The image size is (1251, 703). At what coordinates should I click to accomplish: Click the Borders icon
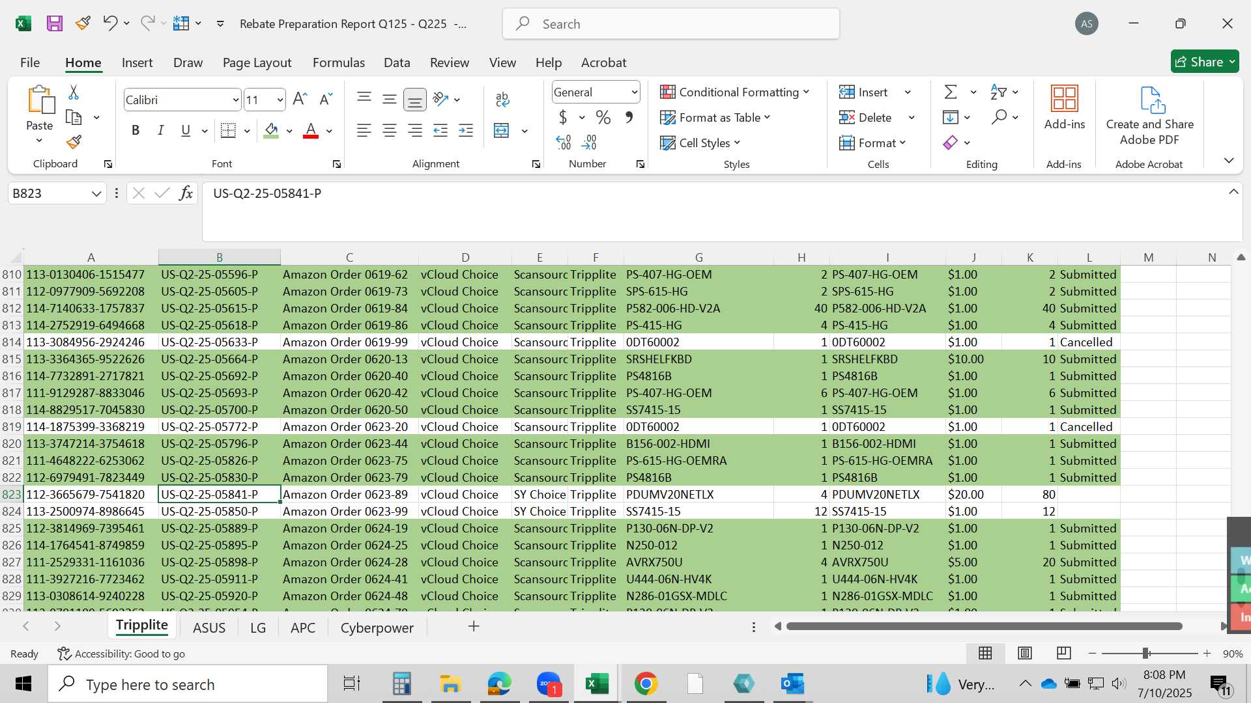click(x=228, y=130)
